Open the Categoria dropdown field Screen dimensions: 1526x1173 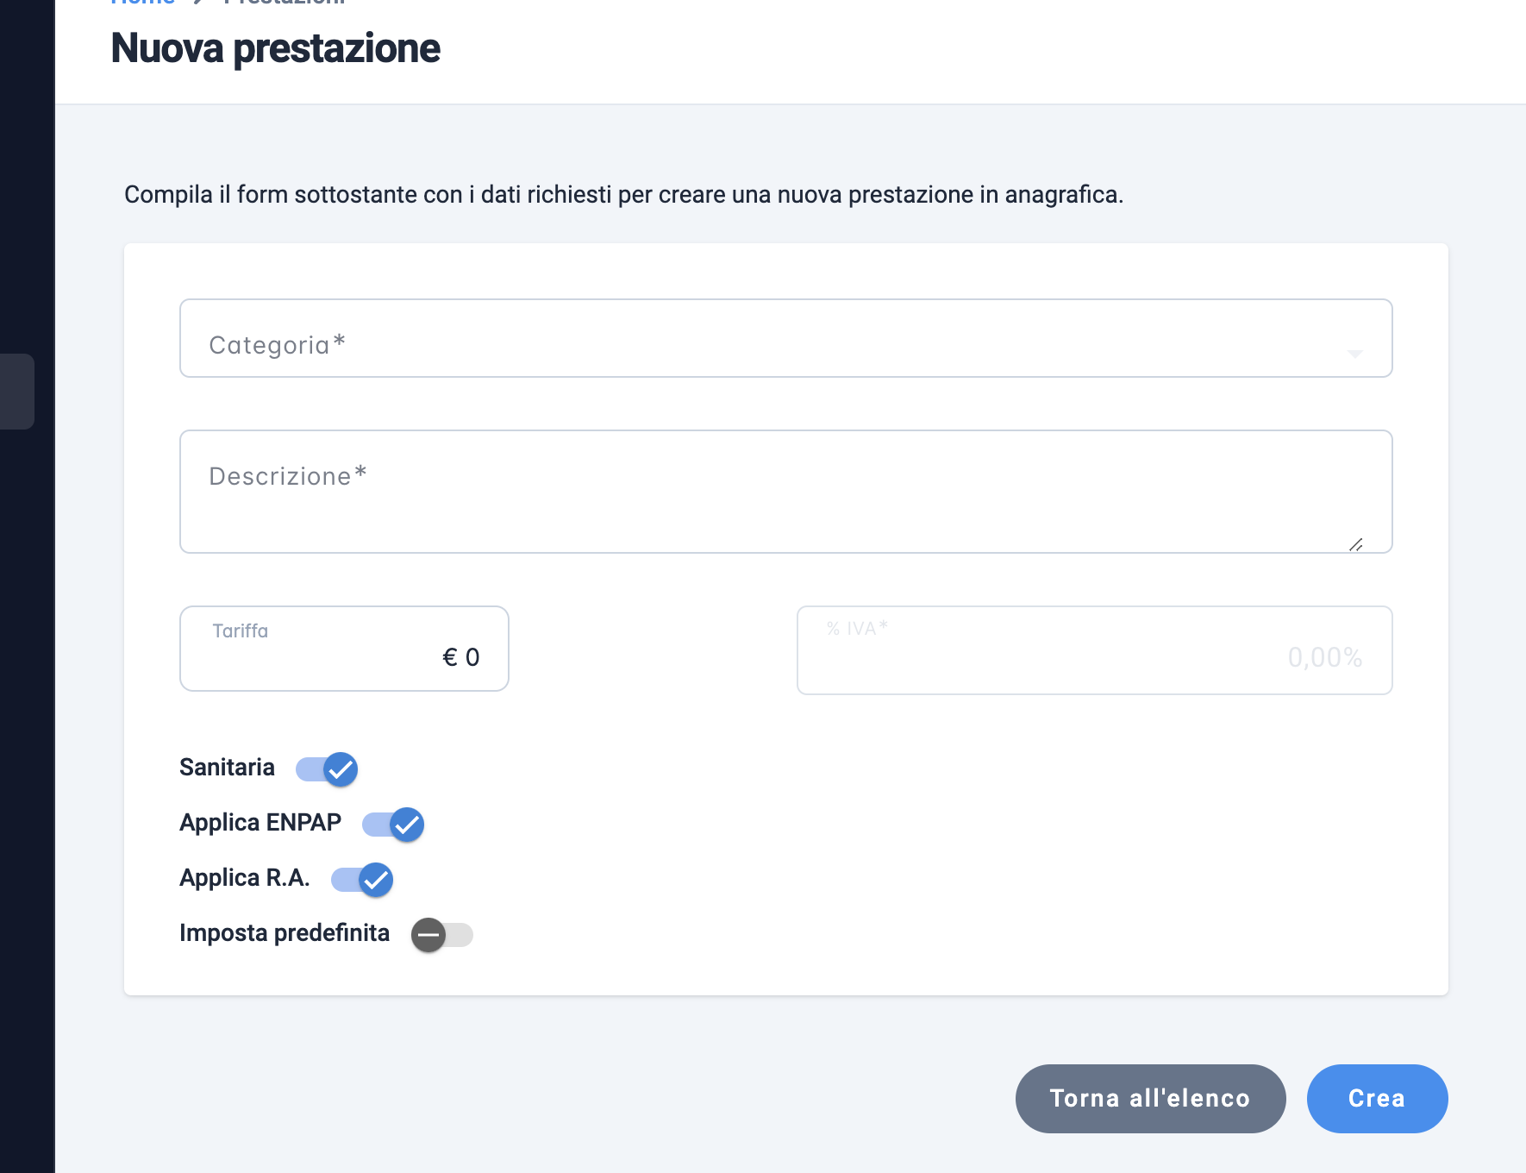(x=785, y=338)
